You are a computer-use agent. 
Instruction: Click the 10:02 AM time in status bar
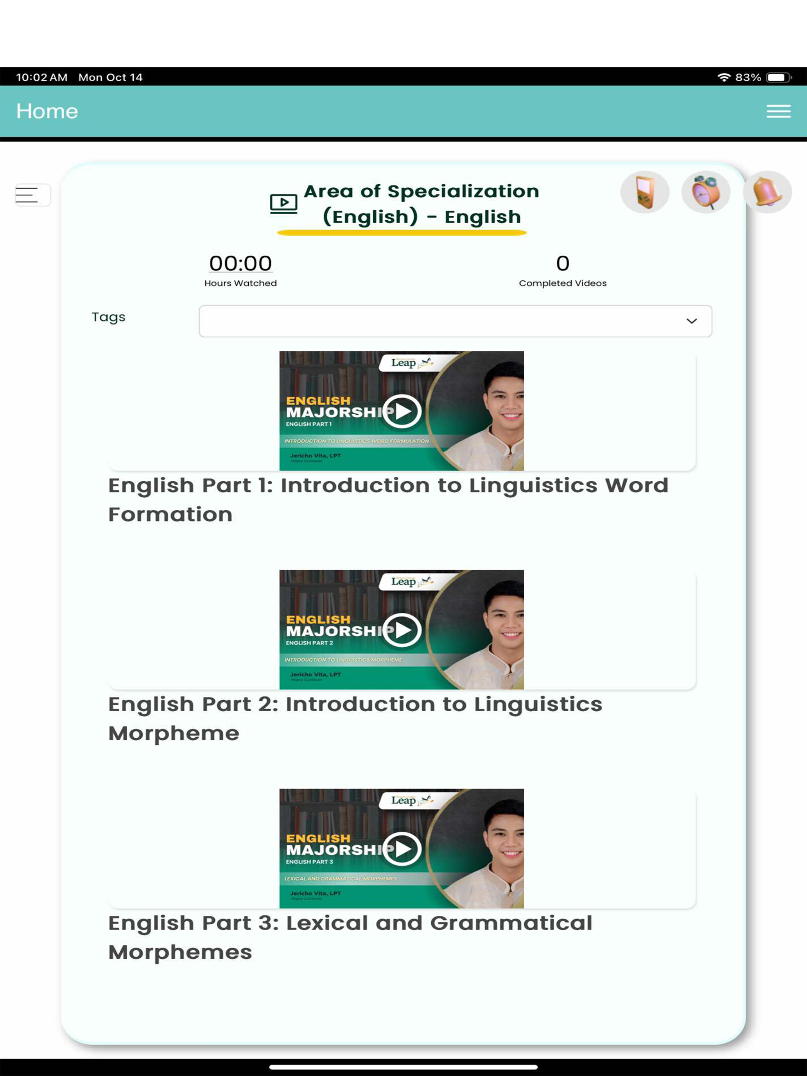click(x=42, y=77)
